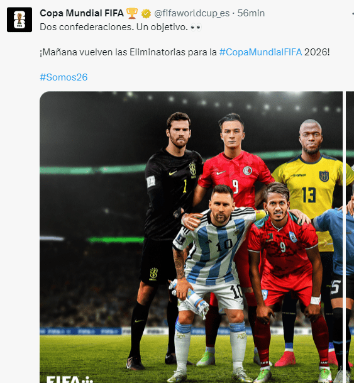Viewport: 354px width, 383px height.
Task: Open the @fifaworldcup_es handle link
Action: (192, 13)
